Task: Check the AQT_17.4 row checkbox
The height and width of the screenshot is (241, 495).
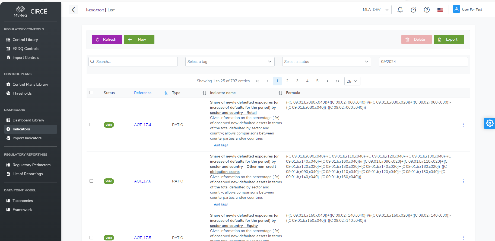Action: tap(91, 125)
